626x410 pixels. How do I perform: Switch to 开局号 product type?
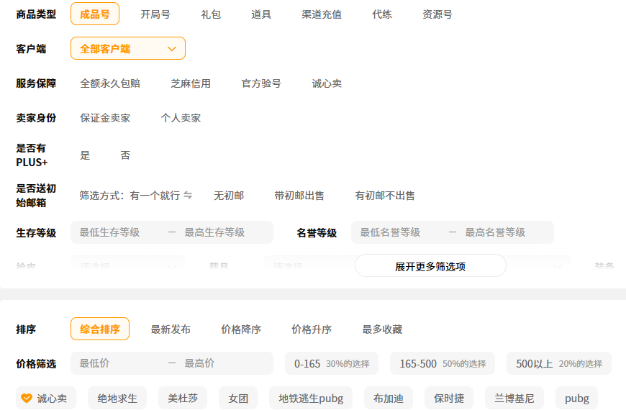(155, 14)
